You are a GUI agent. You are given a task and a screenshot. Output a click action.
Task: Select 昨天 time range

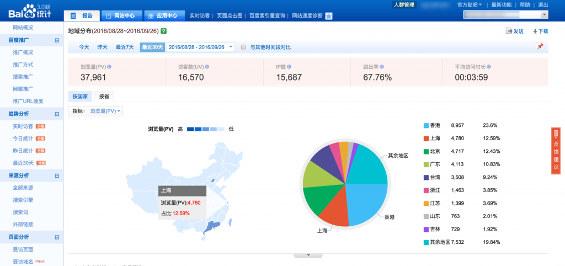(x=102, y=47)
